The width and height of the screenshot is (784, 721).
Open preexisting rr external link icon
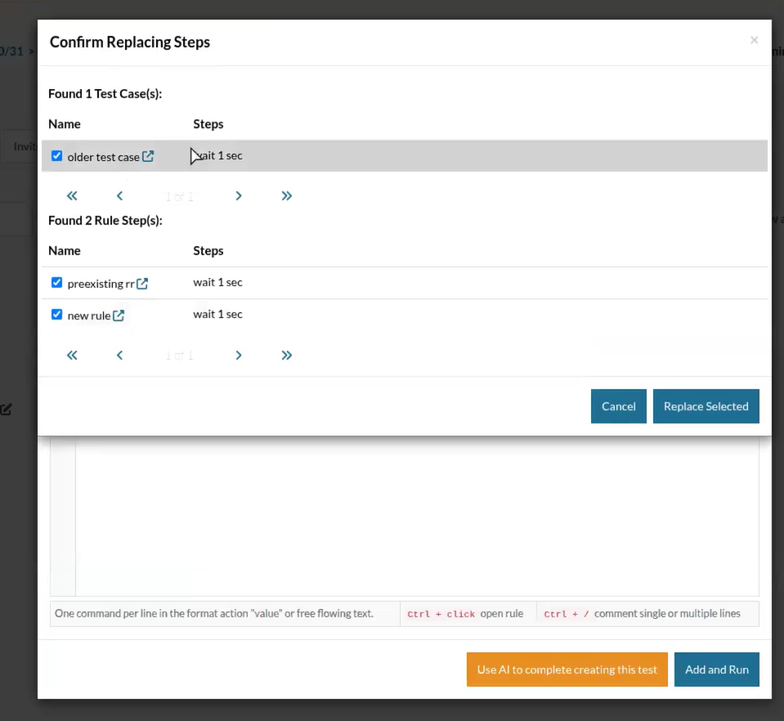[x=142, y=284]
